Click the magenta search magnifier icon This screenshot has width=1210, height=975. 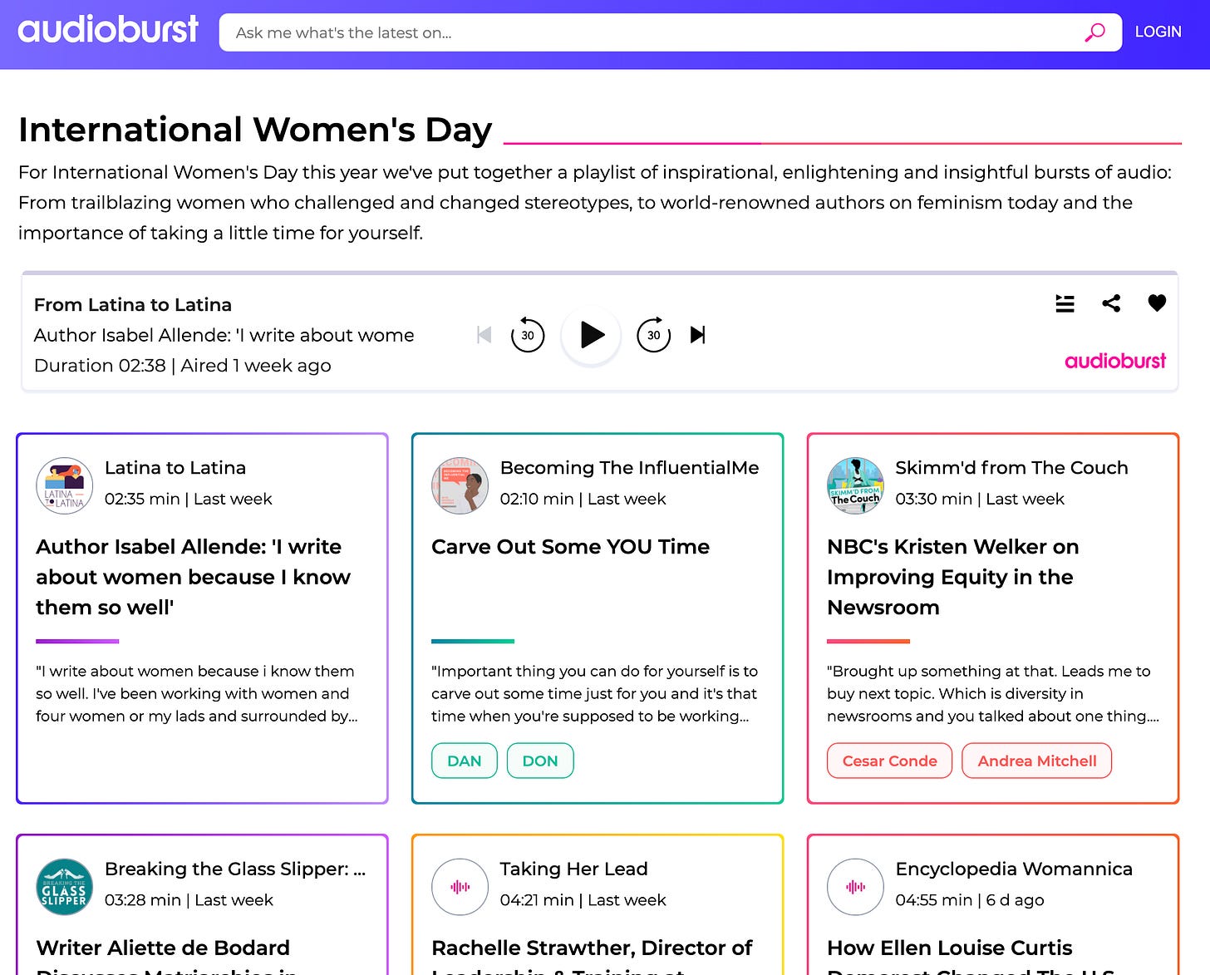click(x=1095, y=32)
